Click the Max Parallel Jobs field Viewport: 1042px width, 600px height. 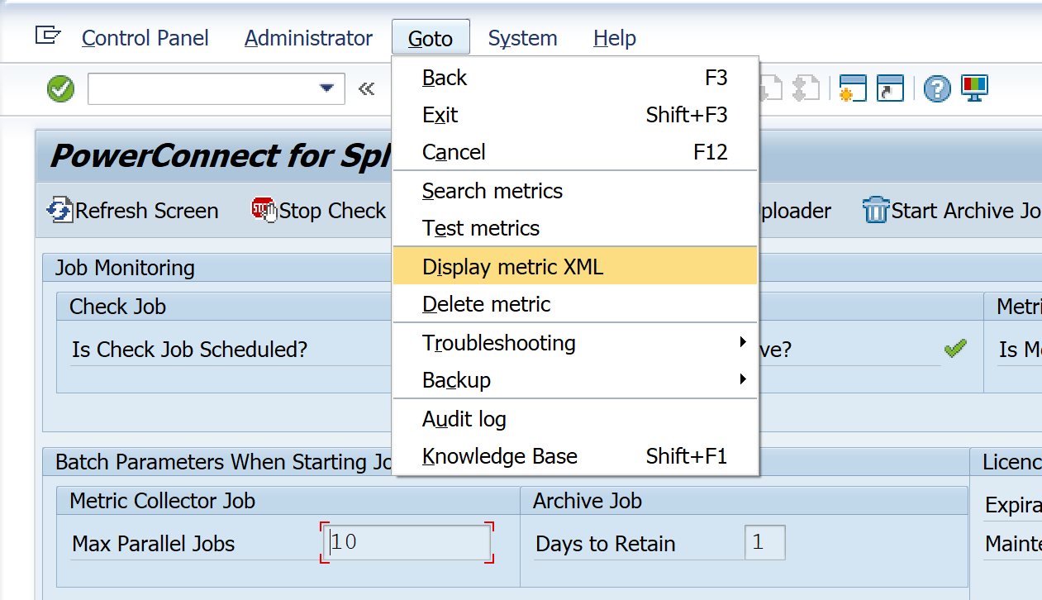407,543
